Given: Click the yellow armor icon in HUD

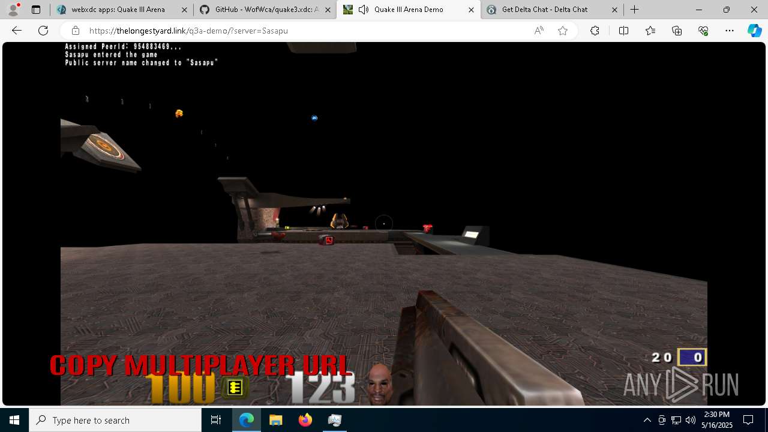Looking at the screenshot, I should (235, 388).
